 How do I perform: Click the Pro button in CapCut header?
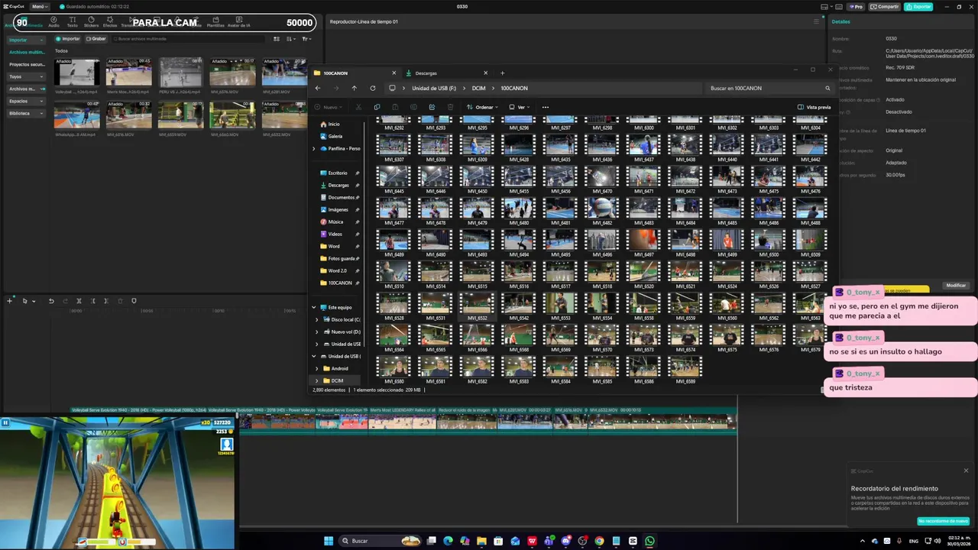(855, 7)
